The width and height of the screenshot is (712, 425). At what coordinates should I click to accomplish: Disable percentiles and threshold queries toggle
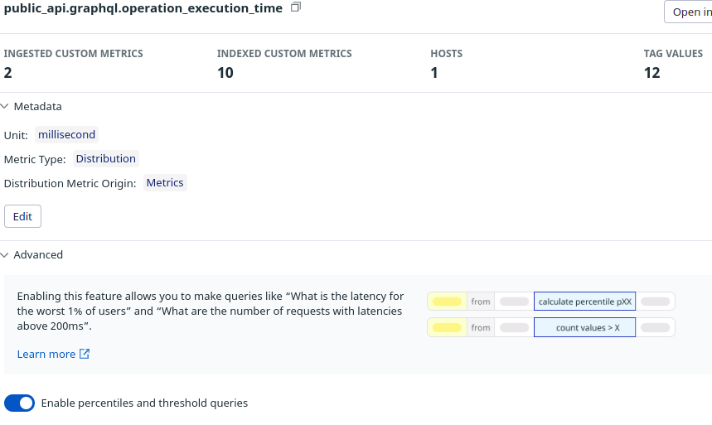coord(20,403)
